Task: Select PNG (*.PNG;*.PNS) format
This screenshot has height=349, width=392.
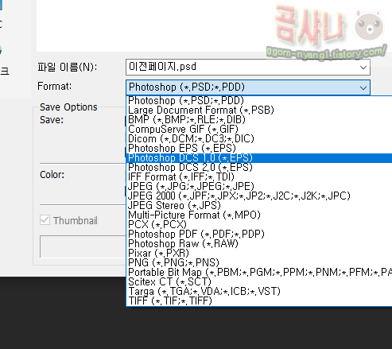Action: tap(259, 263)
